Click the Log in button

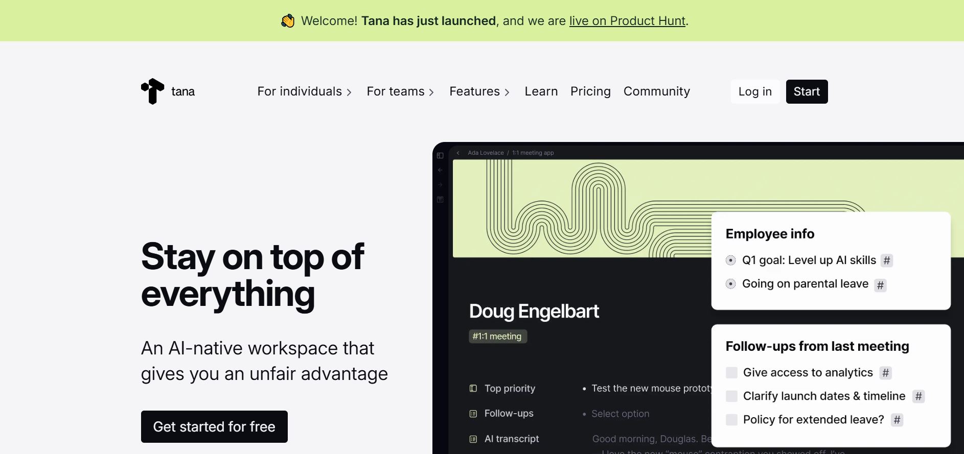tap(755, 91)
